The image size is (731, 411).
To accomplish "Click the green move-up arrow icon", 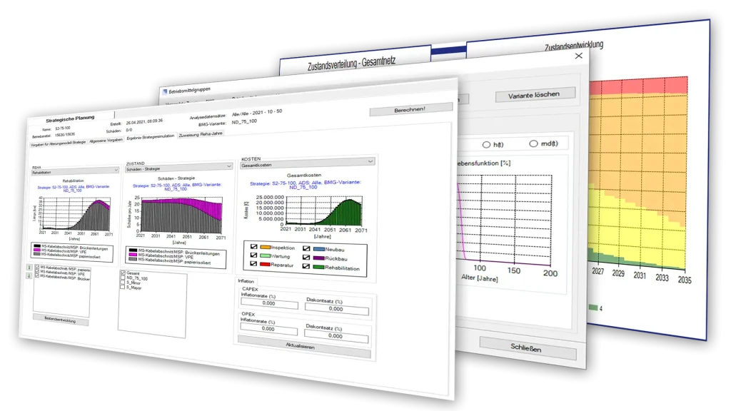I will 29,268.
